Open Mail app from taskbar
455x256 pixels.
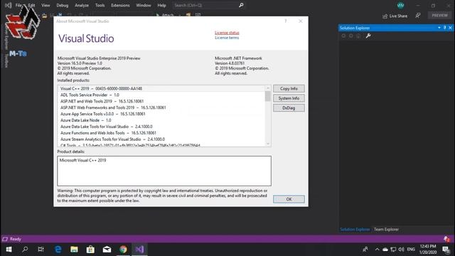pos(107,250)
